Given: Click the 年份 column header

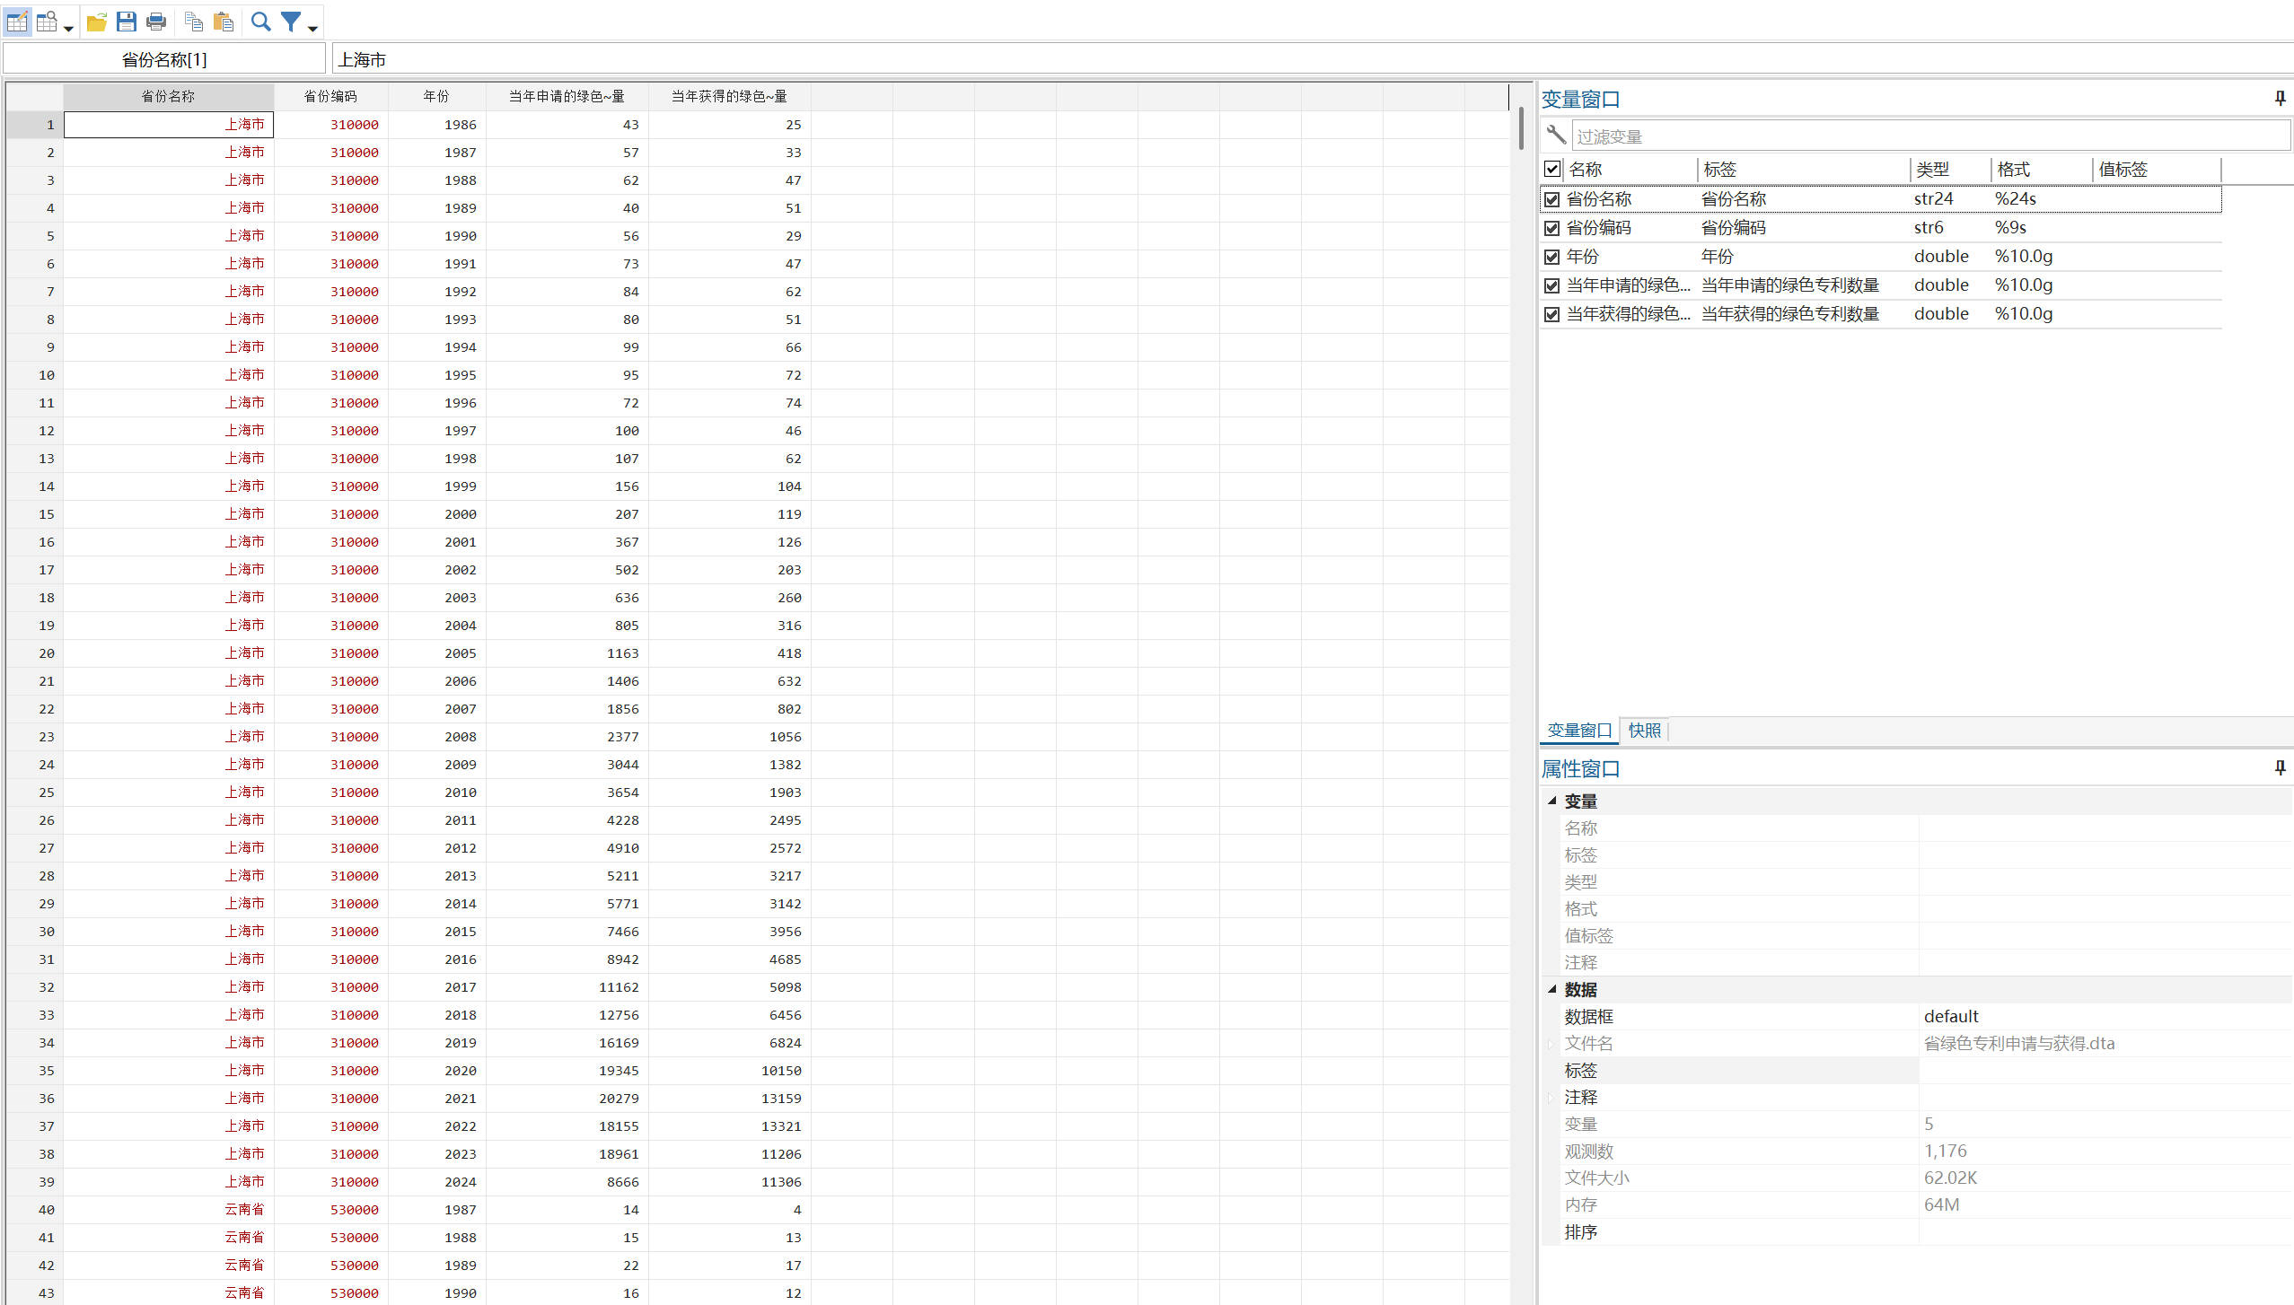Looking at the screenshot, I should point(436,96).
